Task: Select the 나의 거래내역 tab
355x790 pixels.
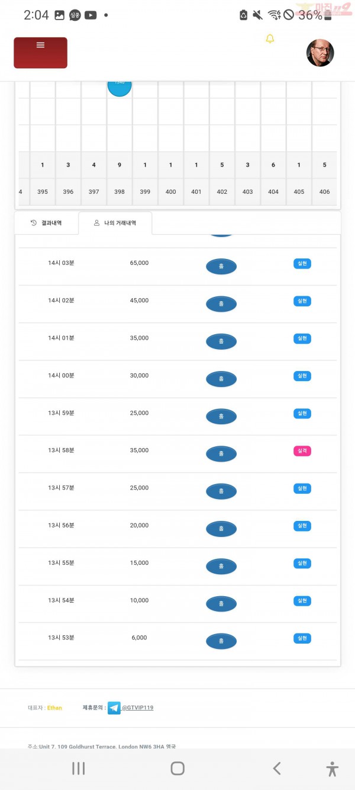Action: coord(115,223)
